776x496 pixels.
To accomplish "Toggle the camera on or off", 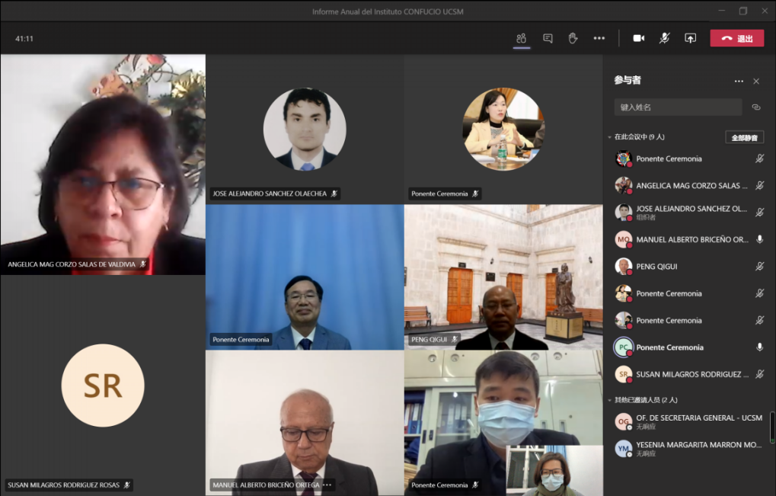I will tap(639, 38).
